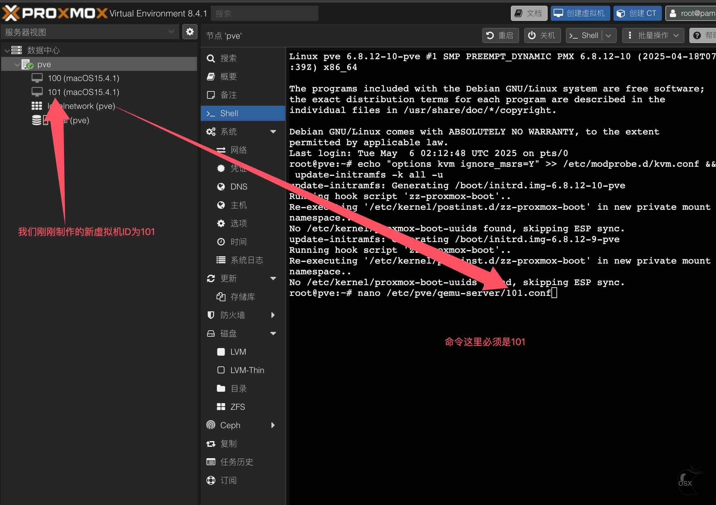The image size is (716, 505).
Task: Collapse the 系统 section arrow
Action: pos(273,132)
